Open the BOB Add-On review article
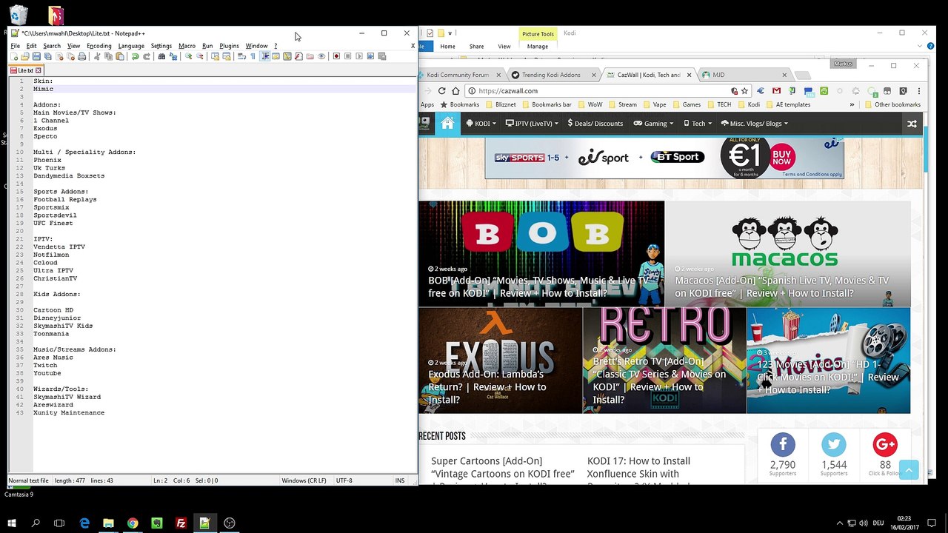This screenshot has height=533, width=948. coord(541,253)
